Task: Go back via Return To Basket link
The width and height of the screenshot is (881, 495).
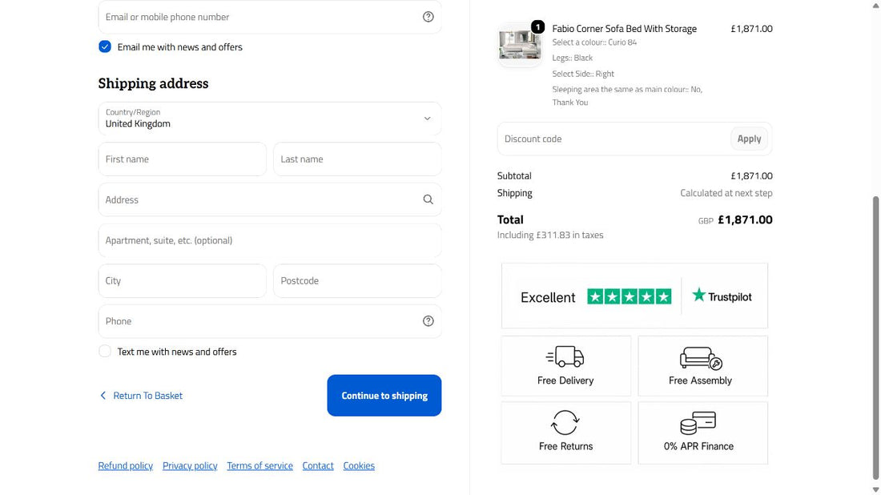Action: click(x=148, y=396)
